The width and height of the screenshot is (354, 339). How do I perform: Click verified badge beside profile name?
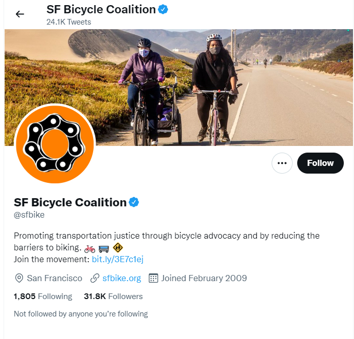click(x=134, y=202)
